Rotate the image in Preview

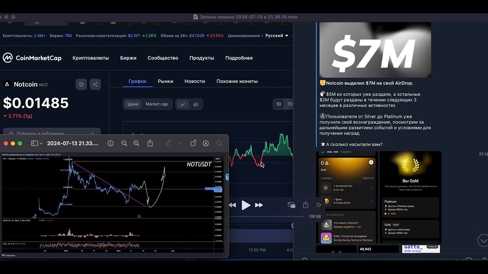(193, 143)
